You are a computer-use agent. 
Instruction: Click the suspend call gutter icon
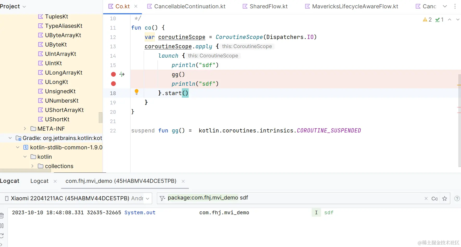point(122,75)
